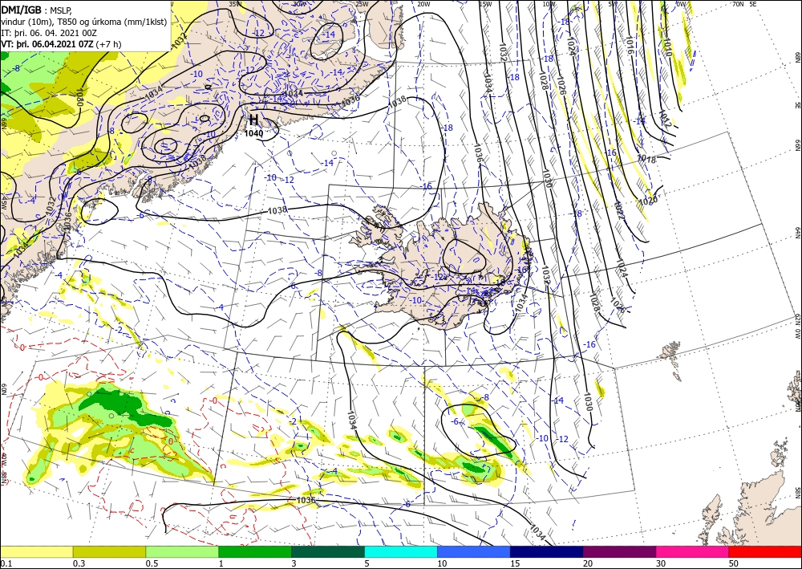Click the '0.5' legend scale number

tap(152, 563)
